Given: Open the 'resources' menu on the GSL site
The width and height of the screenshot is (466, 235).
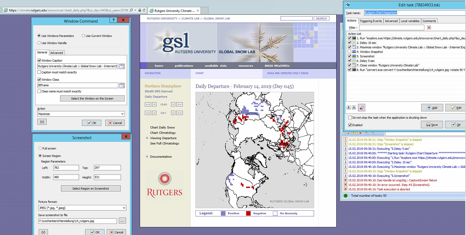Looking at the screenshot, I should (246, 66).
